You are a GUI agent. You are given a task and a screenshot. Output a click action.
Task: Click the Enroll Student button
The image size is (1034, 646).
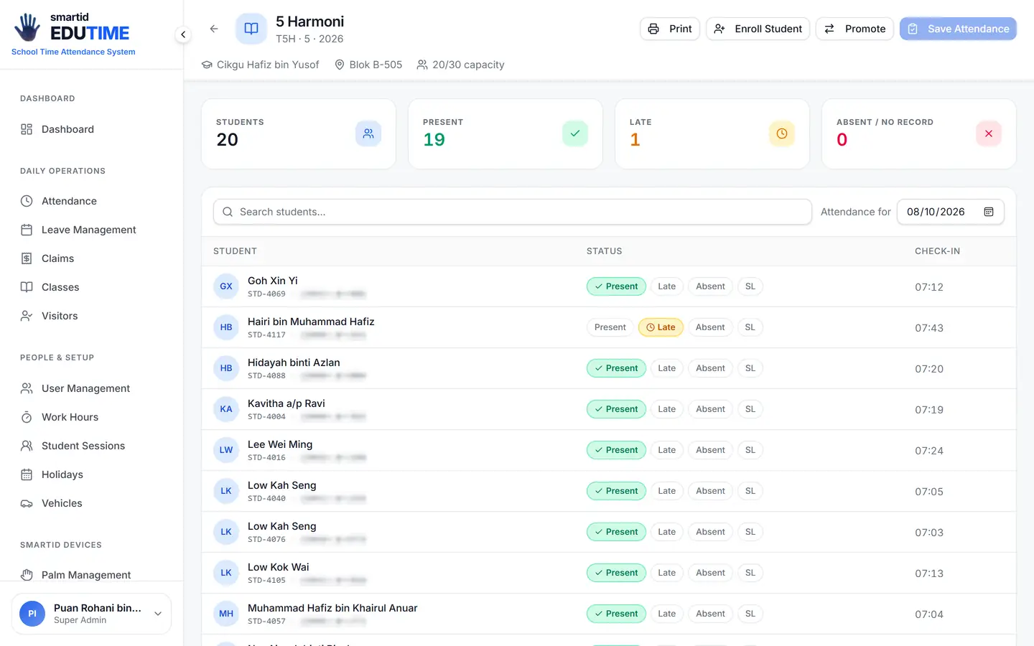(758, 29)
